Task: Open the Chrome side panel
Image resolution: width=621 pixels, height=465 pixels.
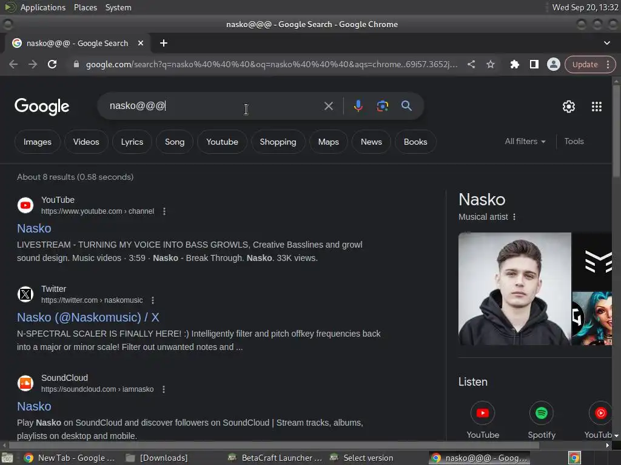Action: [x=534, y=64]
